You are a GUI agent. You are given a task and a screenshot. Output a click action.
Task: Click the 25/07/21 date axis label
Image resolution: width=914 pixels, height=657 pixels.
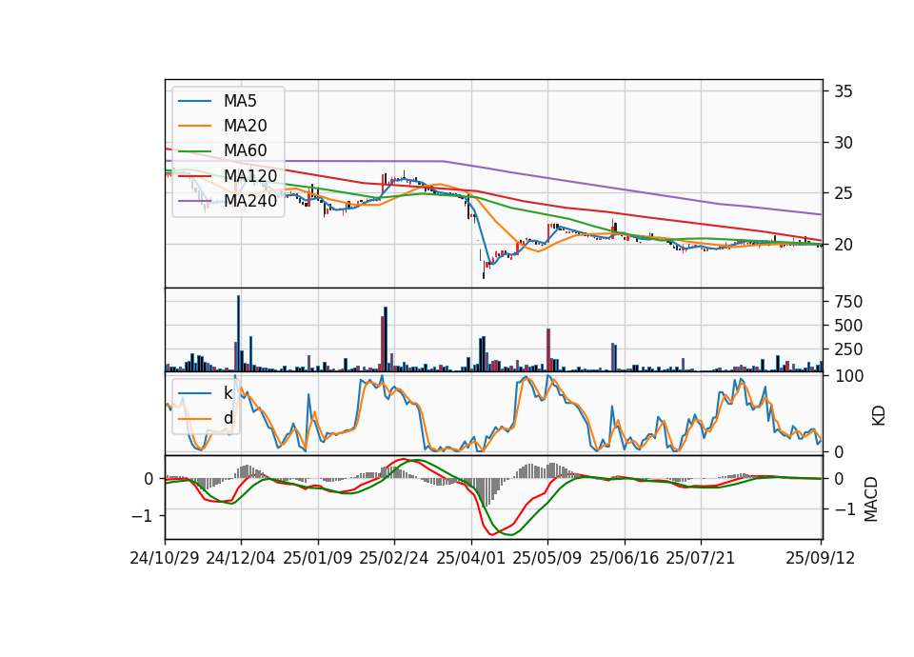tap(701, 558)
